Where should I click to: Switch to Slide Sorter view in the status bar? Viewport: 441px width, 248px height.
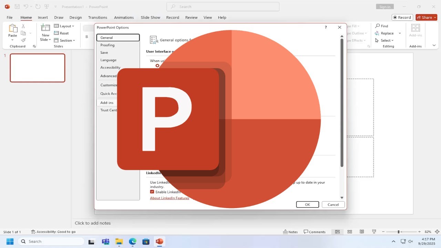(x=350, y=232)
